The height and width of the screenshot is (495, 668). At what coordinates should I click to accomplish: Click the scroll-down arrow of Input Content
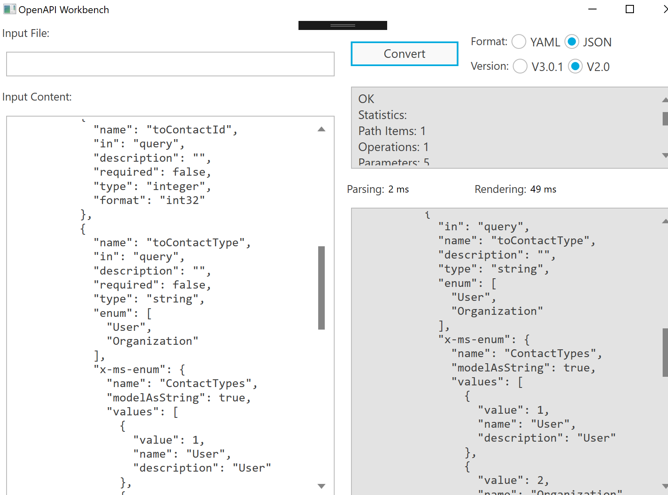pos(322,486)
